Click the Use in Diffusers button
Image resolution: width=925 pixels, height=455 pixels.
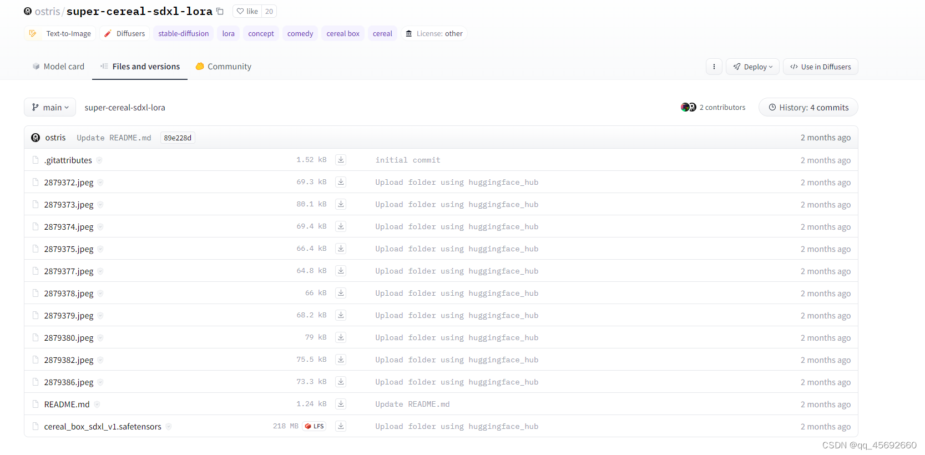tap(820, 67)
